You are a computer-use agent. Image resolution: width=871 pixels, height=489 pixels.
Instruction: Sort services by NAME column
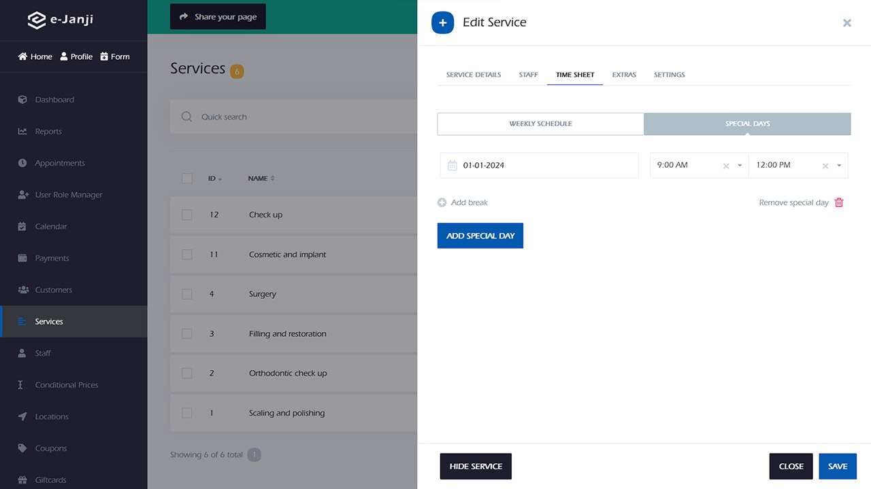click(261, 179)
